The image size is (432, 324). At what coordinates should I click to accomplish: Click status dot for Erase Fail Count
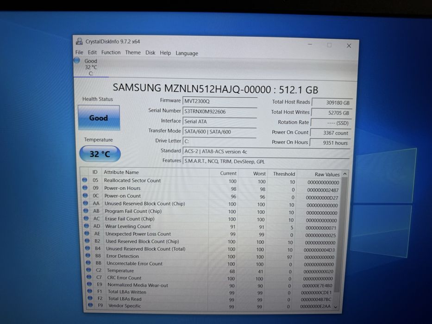(86, 218)
